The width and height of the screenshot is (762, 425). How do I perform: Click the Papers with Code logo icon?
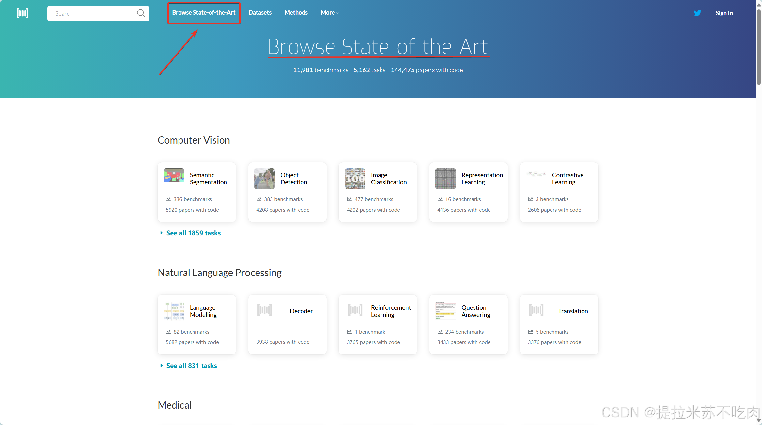(x=22, y=13)
